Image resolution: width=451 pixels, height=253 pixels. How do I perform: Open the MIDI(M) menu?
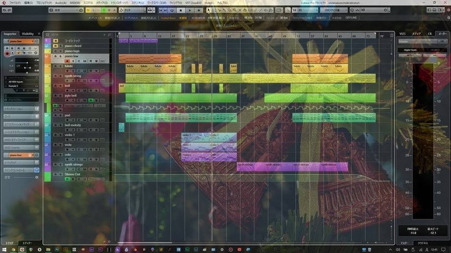75,3
